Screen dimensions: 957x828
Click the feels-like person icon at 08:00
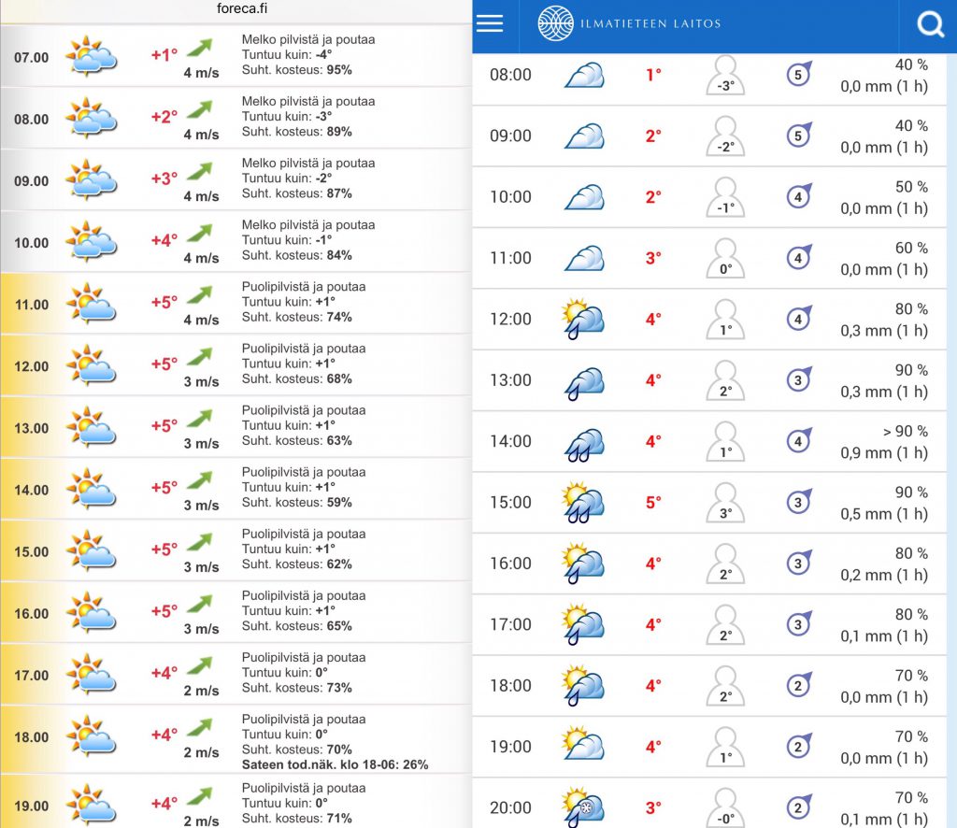(x=725, y=75)
